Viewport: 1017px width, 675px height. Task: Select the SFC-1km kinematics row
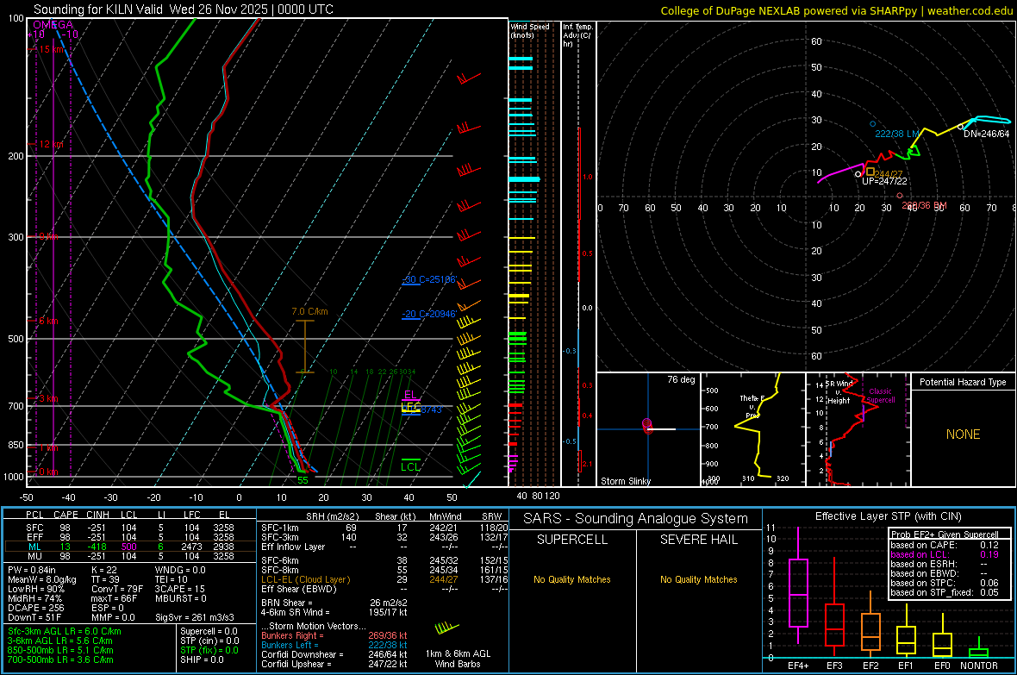point(384,528)
